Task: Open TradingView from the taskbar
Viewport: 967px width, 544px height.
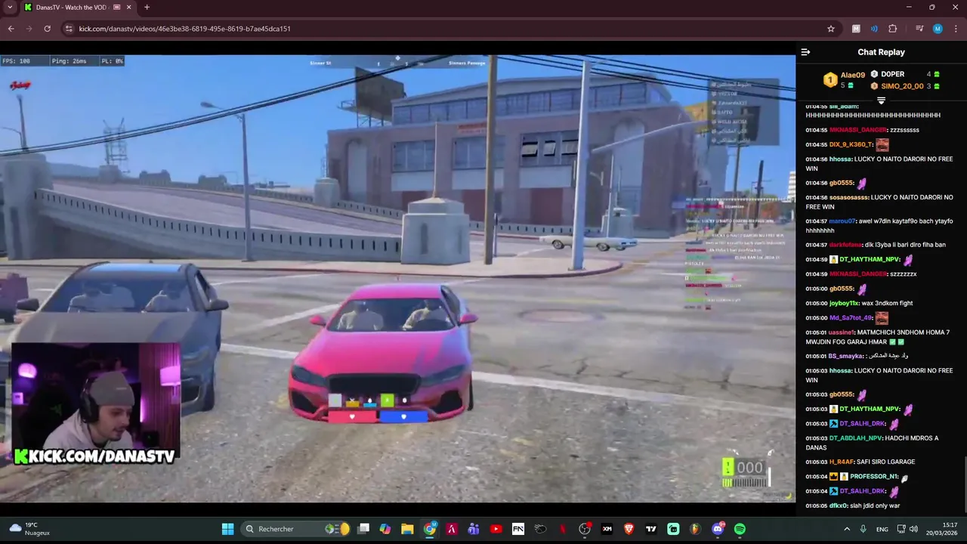Action: click(x=650, y=529)
